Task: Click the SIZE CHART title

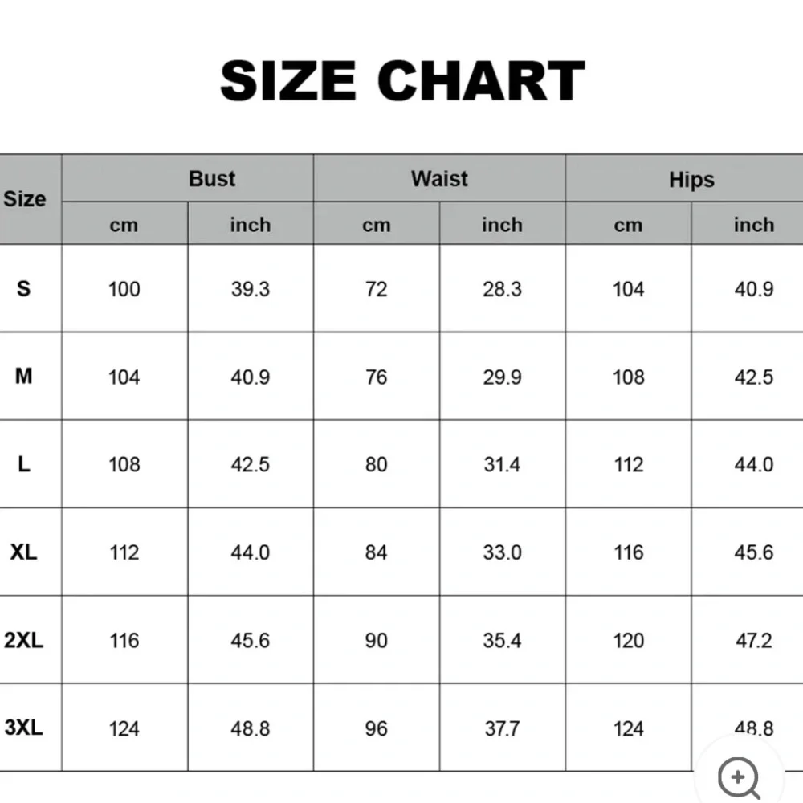Action: (x=402, y=80)
